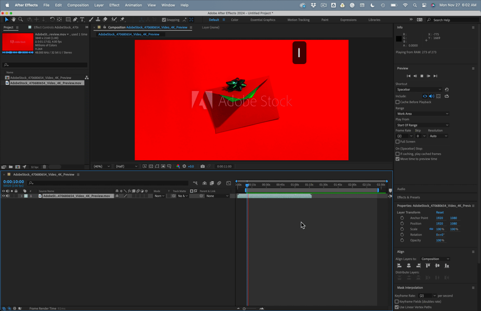Select the Rotation tool

tap(52, 19)
